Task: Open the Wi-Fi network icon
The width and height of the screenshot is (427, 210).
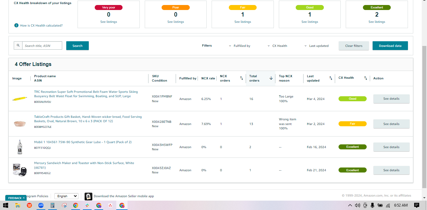Action: coord(388,205)
